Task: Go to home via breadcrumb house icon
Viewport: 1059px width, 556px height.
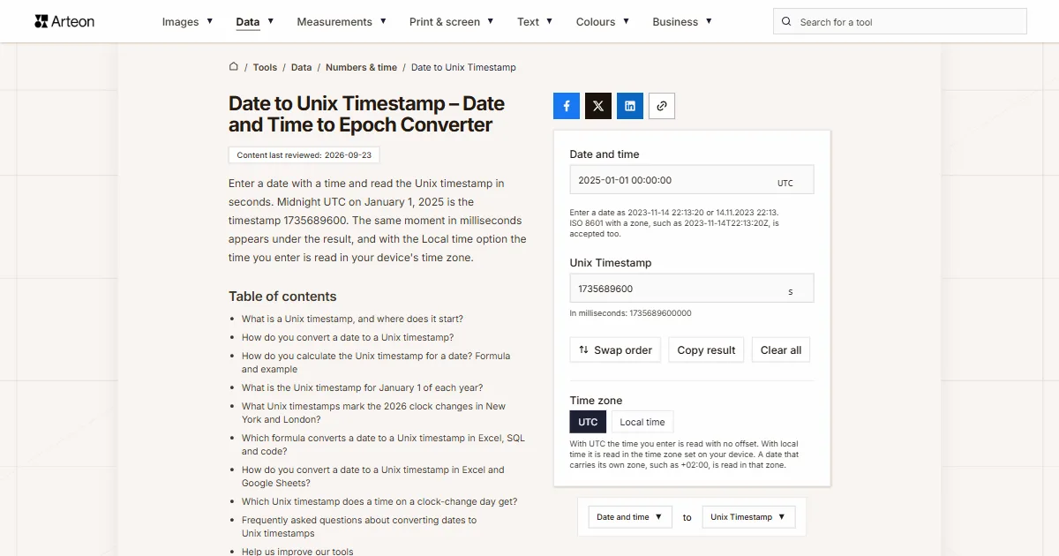Action: (234, 67)
